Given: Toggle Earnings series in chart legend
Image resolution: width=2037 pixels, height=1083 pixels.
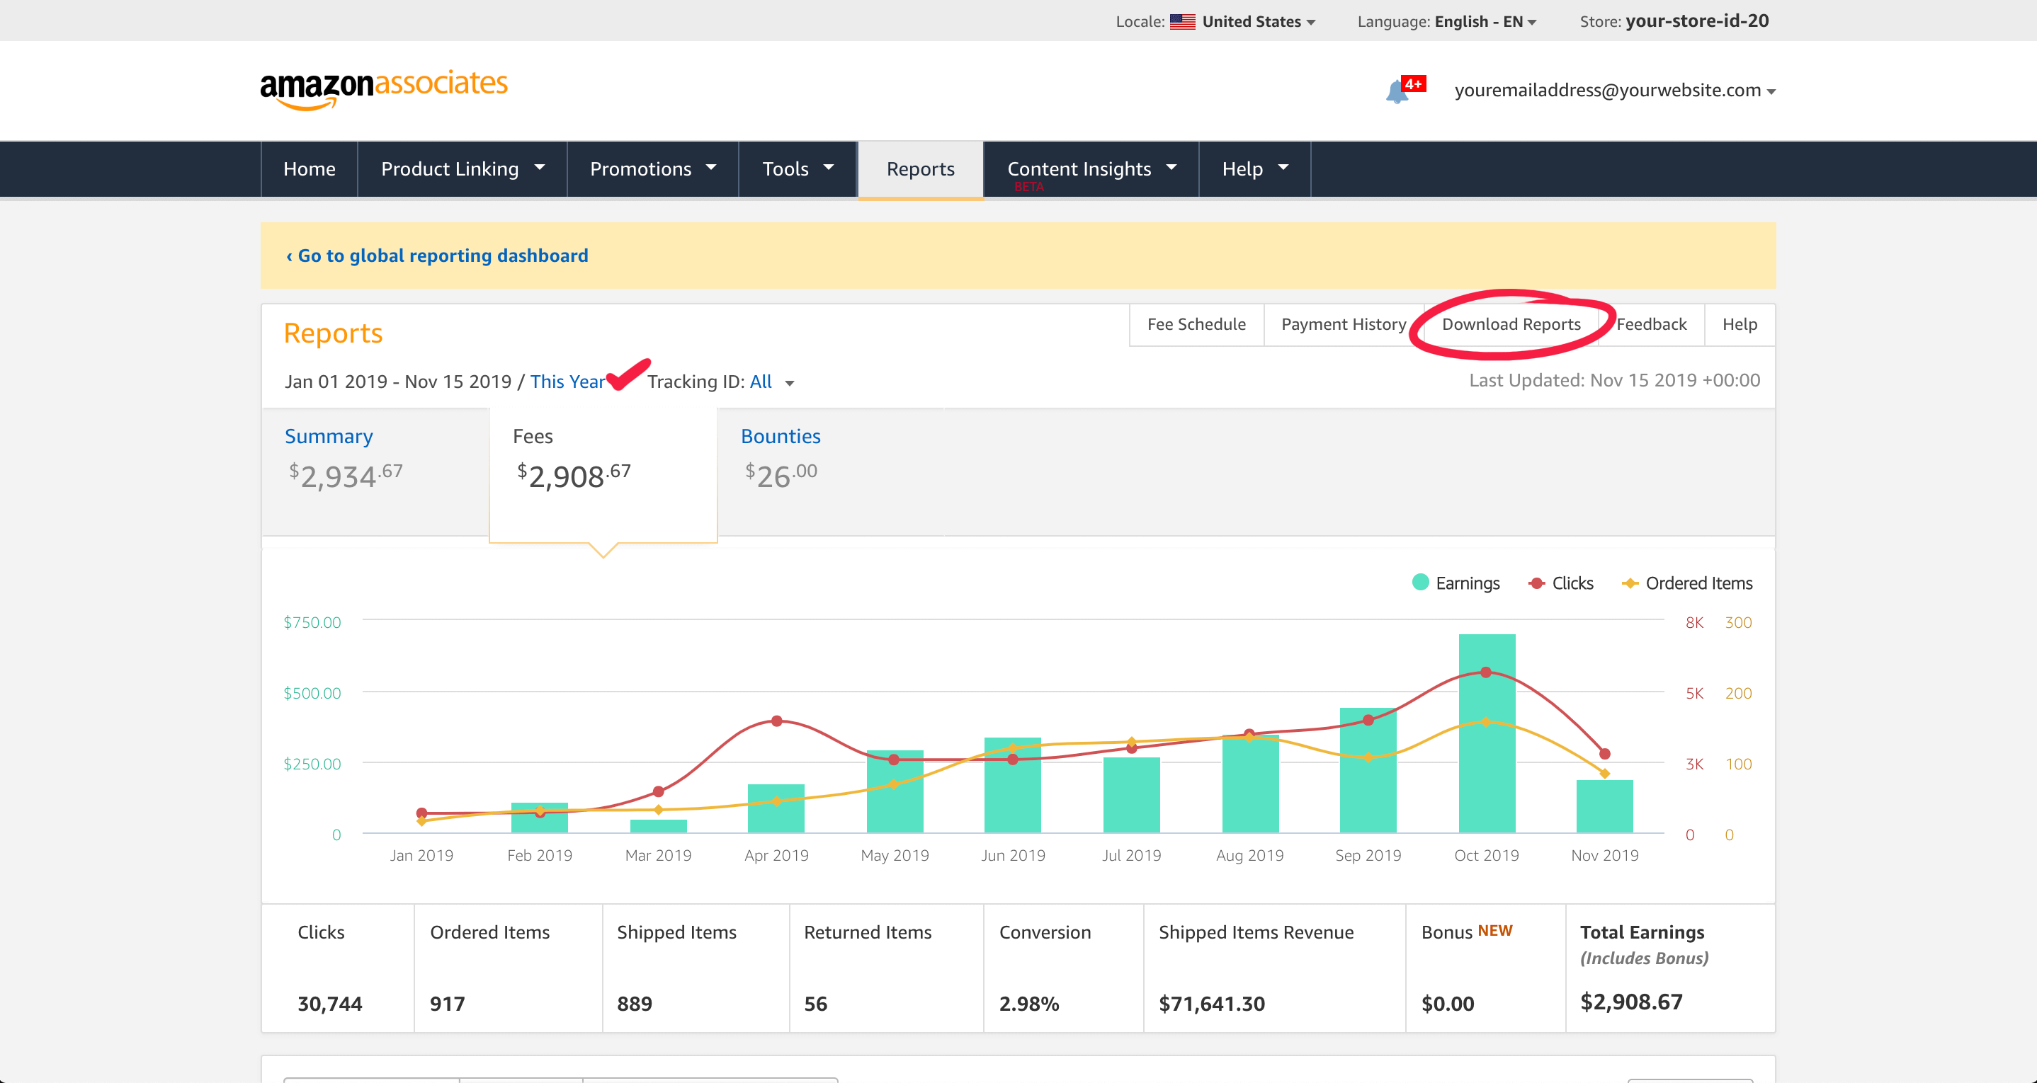Looking at the screenshot, I should point(1455,583).
